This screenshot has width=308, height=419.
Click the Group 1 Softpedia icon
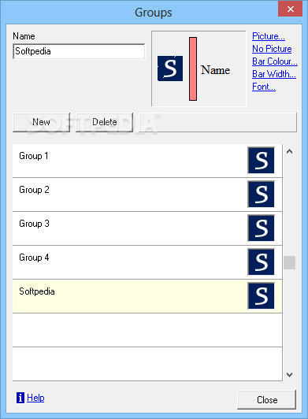tap(261, 161)
